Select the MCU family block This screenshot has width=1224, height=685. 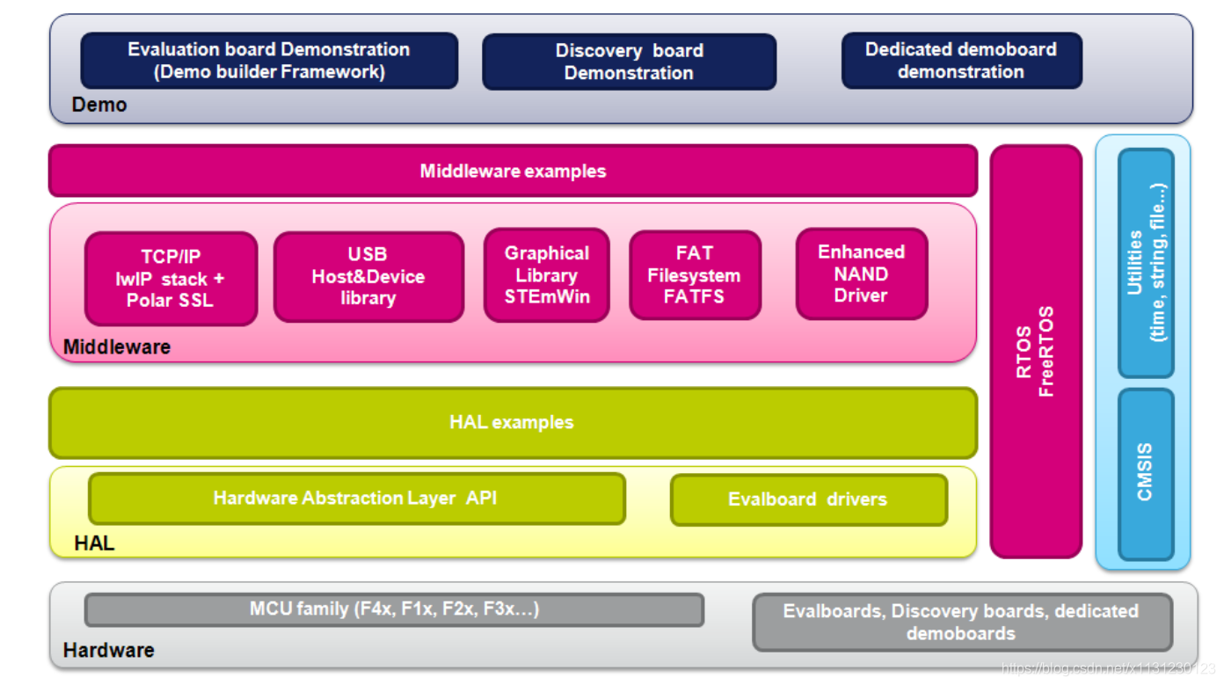[x=394, y=609]
